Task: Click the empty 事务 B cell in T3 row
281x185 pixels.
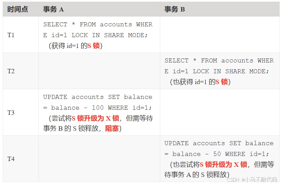Action: 219,112
